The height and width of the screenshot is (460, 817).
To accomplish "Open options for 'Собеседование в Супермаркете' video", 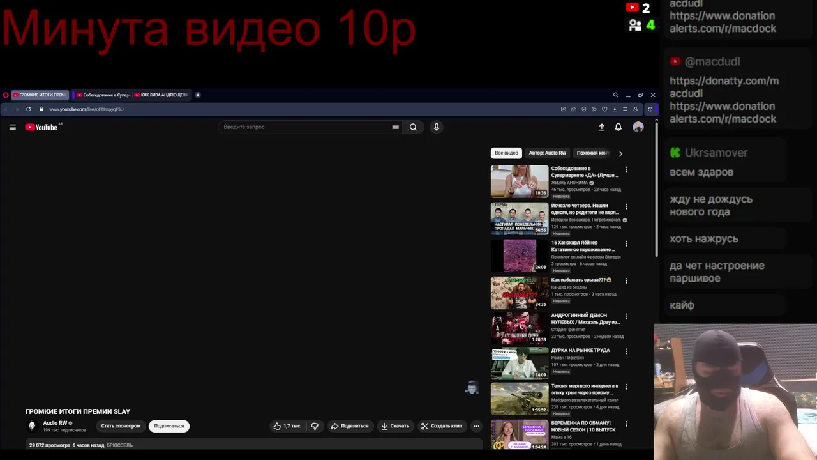I will [626, 169].
